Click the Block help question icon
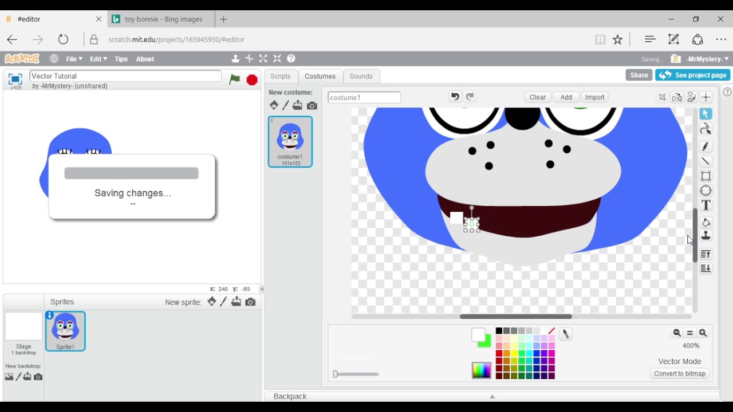The width and height of the screenshot is (733, 412). pos(291,58)
